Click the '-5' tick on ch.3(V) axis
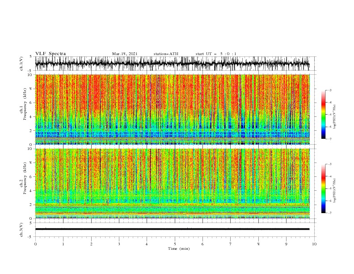Viewport: 354px width, 274px height. 29,237
